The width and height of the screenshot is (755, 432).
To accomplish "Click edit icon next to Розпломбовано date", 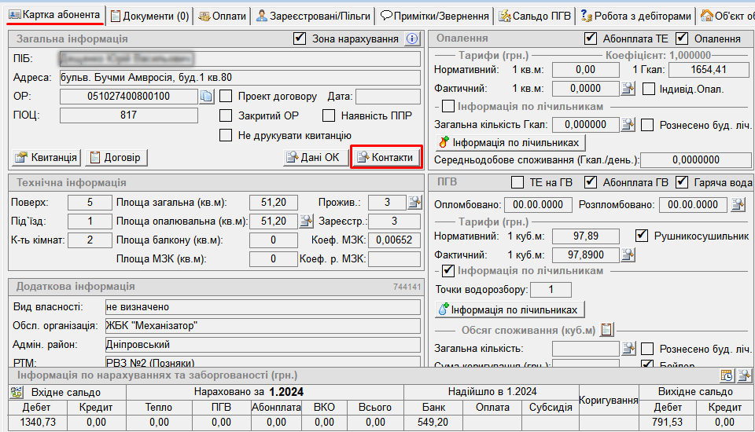I will click(738, 204).
